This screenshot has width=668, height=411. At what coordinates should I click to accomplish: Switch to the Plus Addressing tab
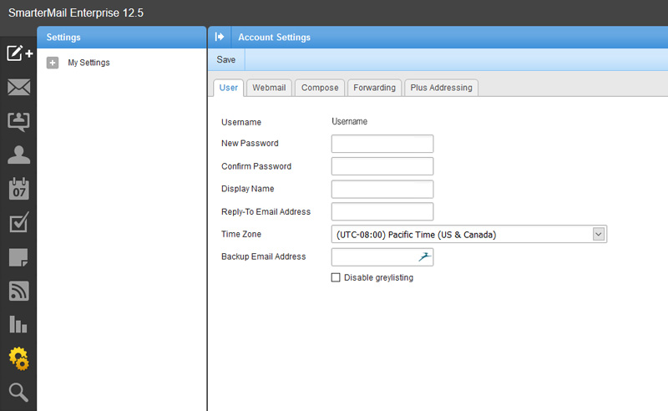[441, 88]
